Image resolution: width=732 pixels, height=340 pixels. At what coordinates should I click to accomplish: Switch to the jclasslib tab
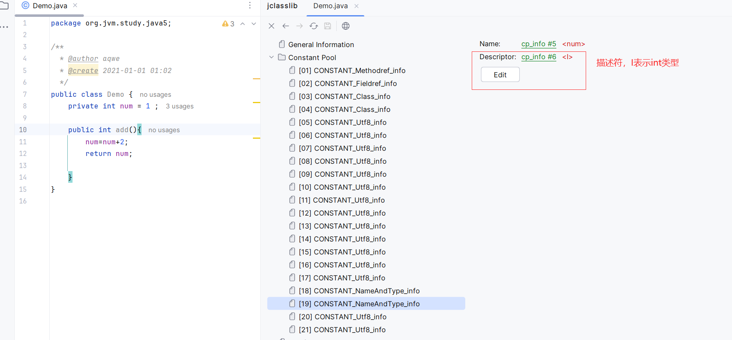(x=282, y=6)
